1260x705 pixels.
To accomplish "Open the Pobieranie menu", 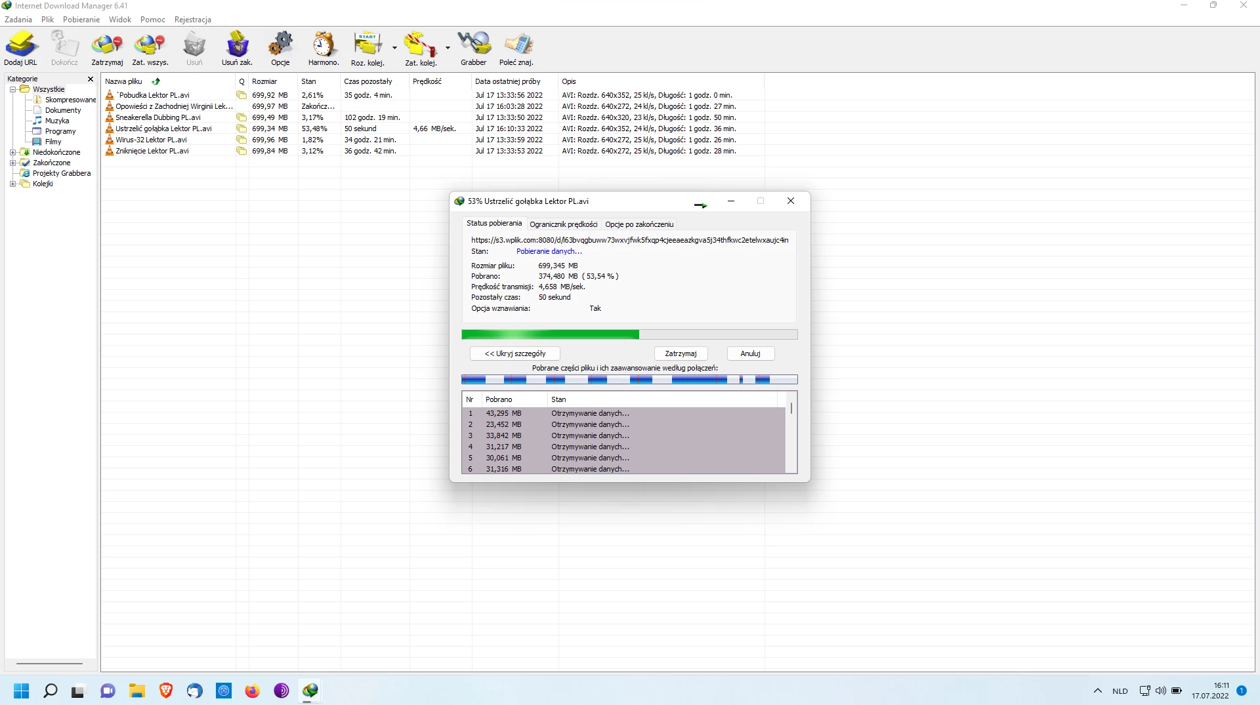I will (81, 20).
